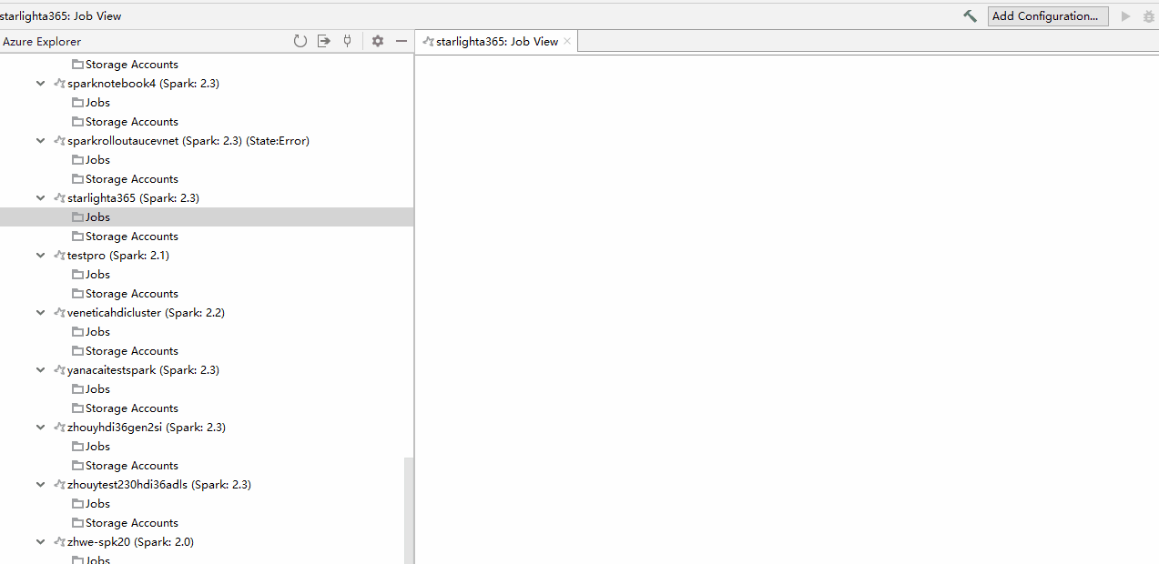Click the Jobs folder icon under testpro
Screen dimensions: 1159x564
[x=78, y=274]
